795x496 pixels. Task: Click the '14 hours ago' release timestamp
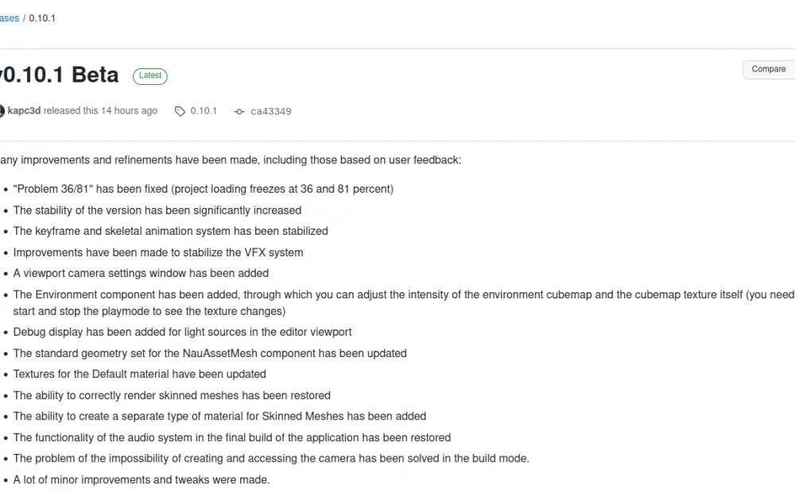pos(129,111)
